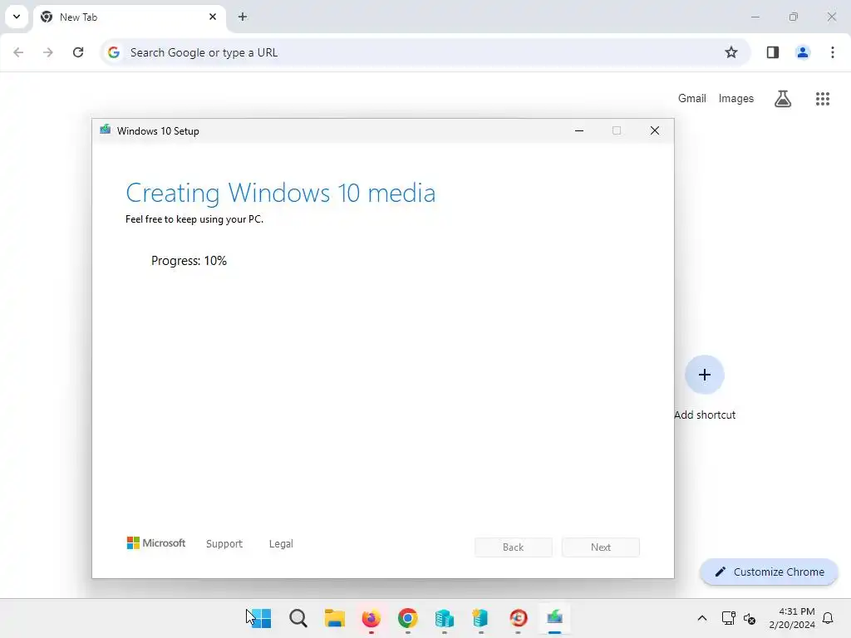Open the Google apps grid
The height and width of the screenshot is (638, 851).
click(x=823, y=99)
